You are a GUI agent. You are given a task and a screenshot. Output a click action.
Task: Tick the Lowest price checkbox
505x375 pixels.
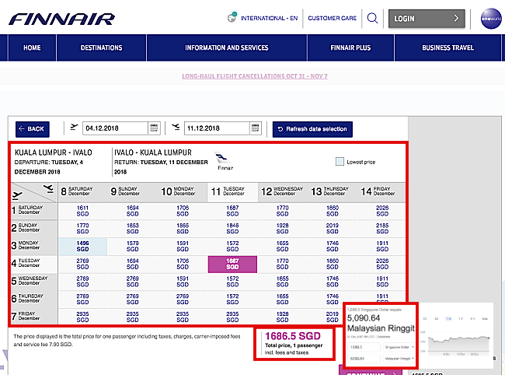(340, 162)
